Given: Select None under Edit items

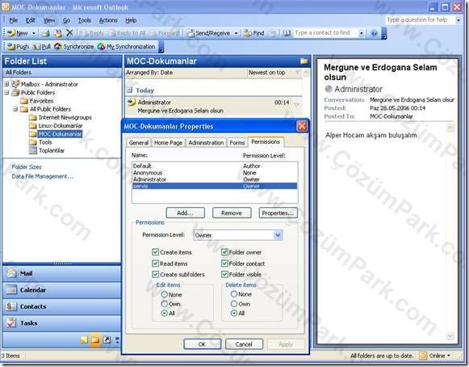Looking at the screenshot, I should [164, 294].
